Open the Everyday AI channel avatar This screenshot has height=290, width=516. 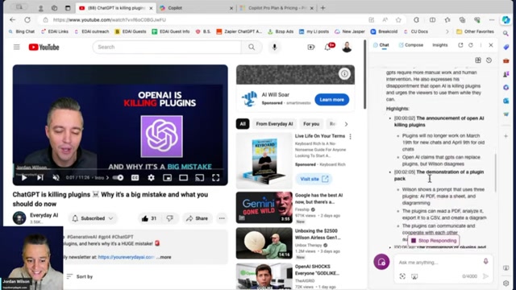pos(19,218)
